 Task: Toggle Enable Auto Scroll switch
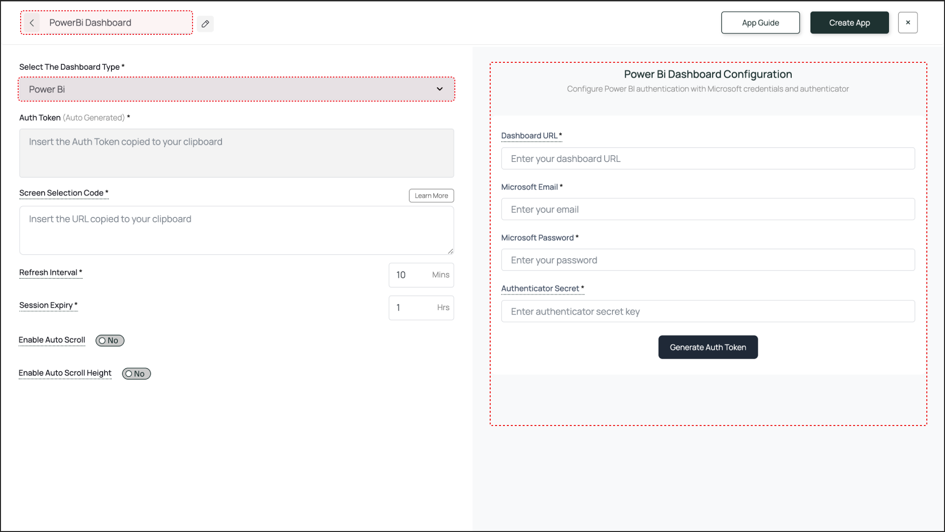tap(110, 341)
